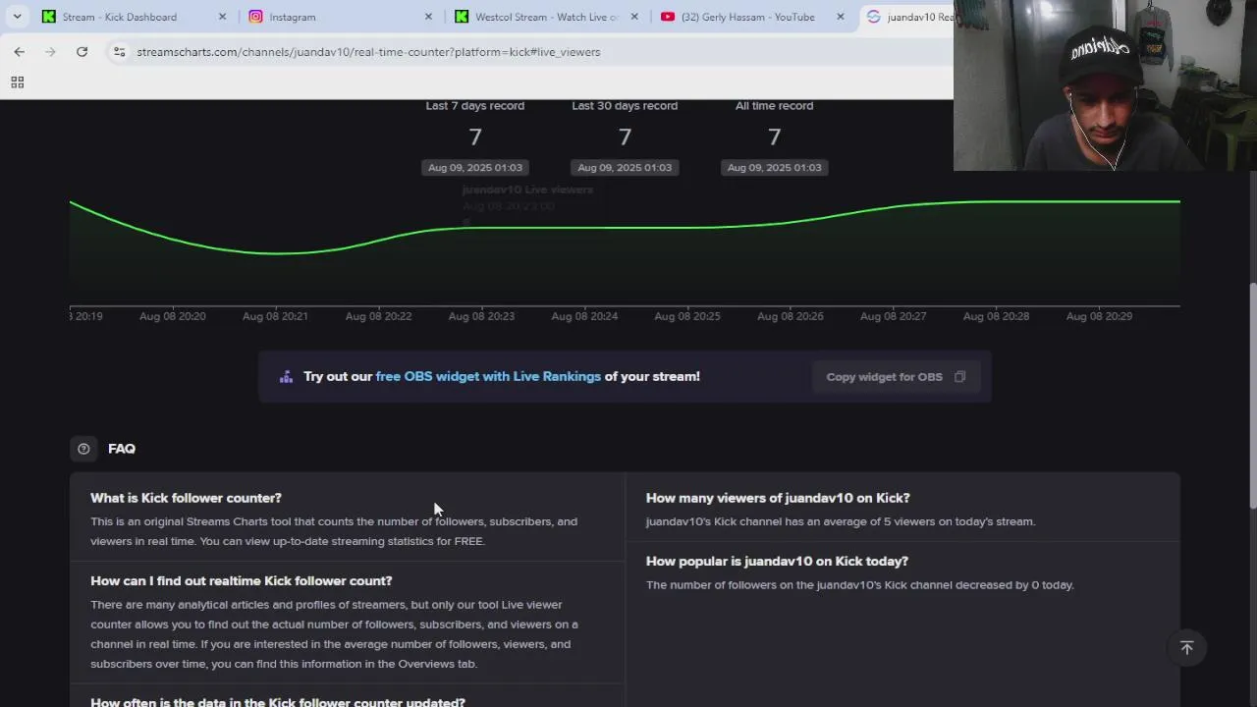Close the Stream - Kick Dashboard tab

(x=222, y=17)
